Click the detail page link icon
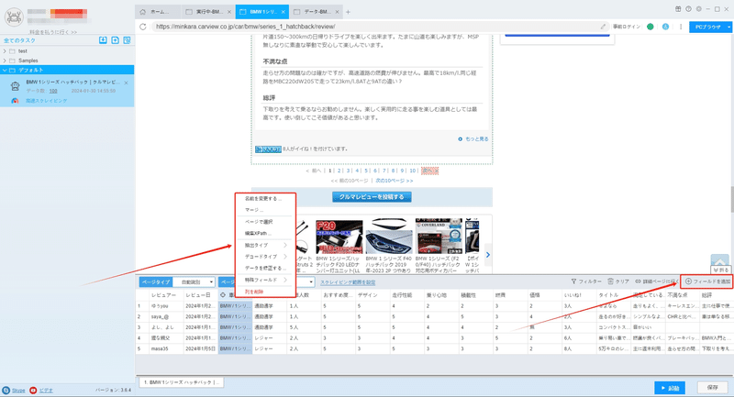Screen dimensions: 734x397 (x=638, y=281)
